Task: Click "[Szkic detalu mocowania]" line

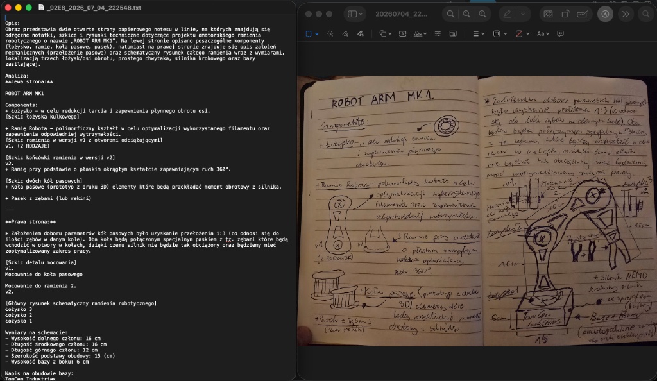Action: pyautogui.click(x=40, y=262)
